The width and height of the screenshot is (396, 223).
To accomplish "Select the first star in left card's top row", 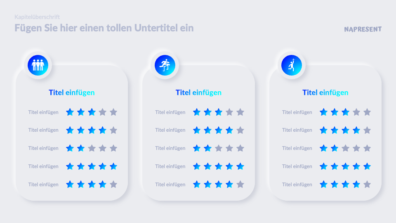I will point(70,112).
